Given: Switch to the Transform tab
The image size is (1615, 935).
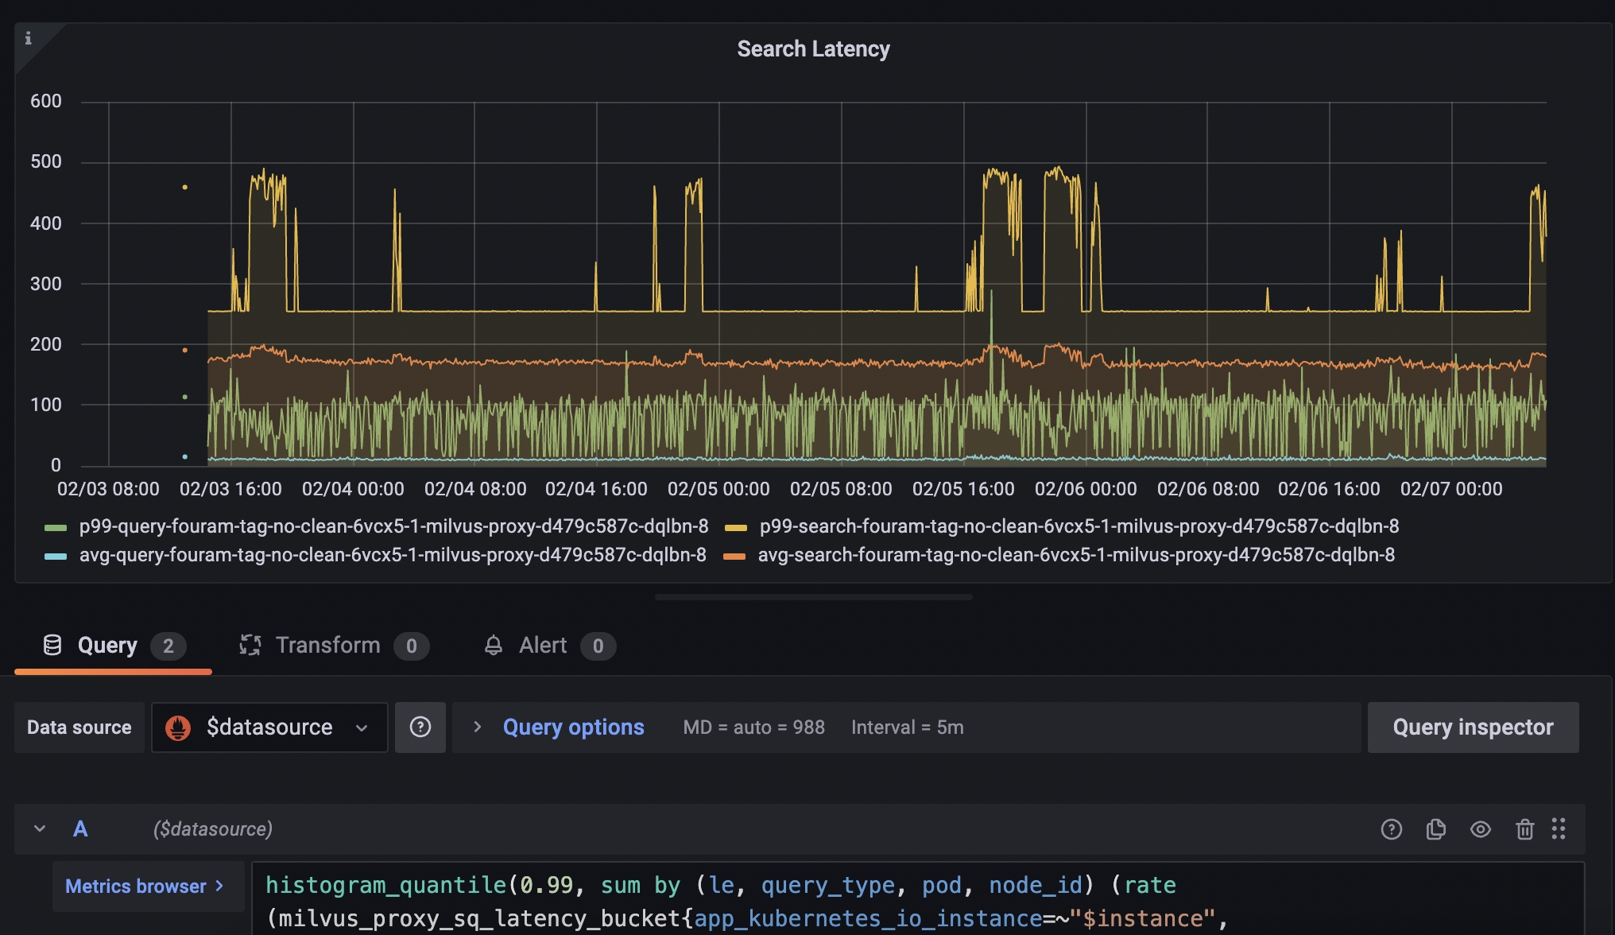Looking at the screenshot, I should pyautogui.click(x=328, y=645).
